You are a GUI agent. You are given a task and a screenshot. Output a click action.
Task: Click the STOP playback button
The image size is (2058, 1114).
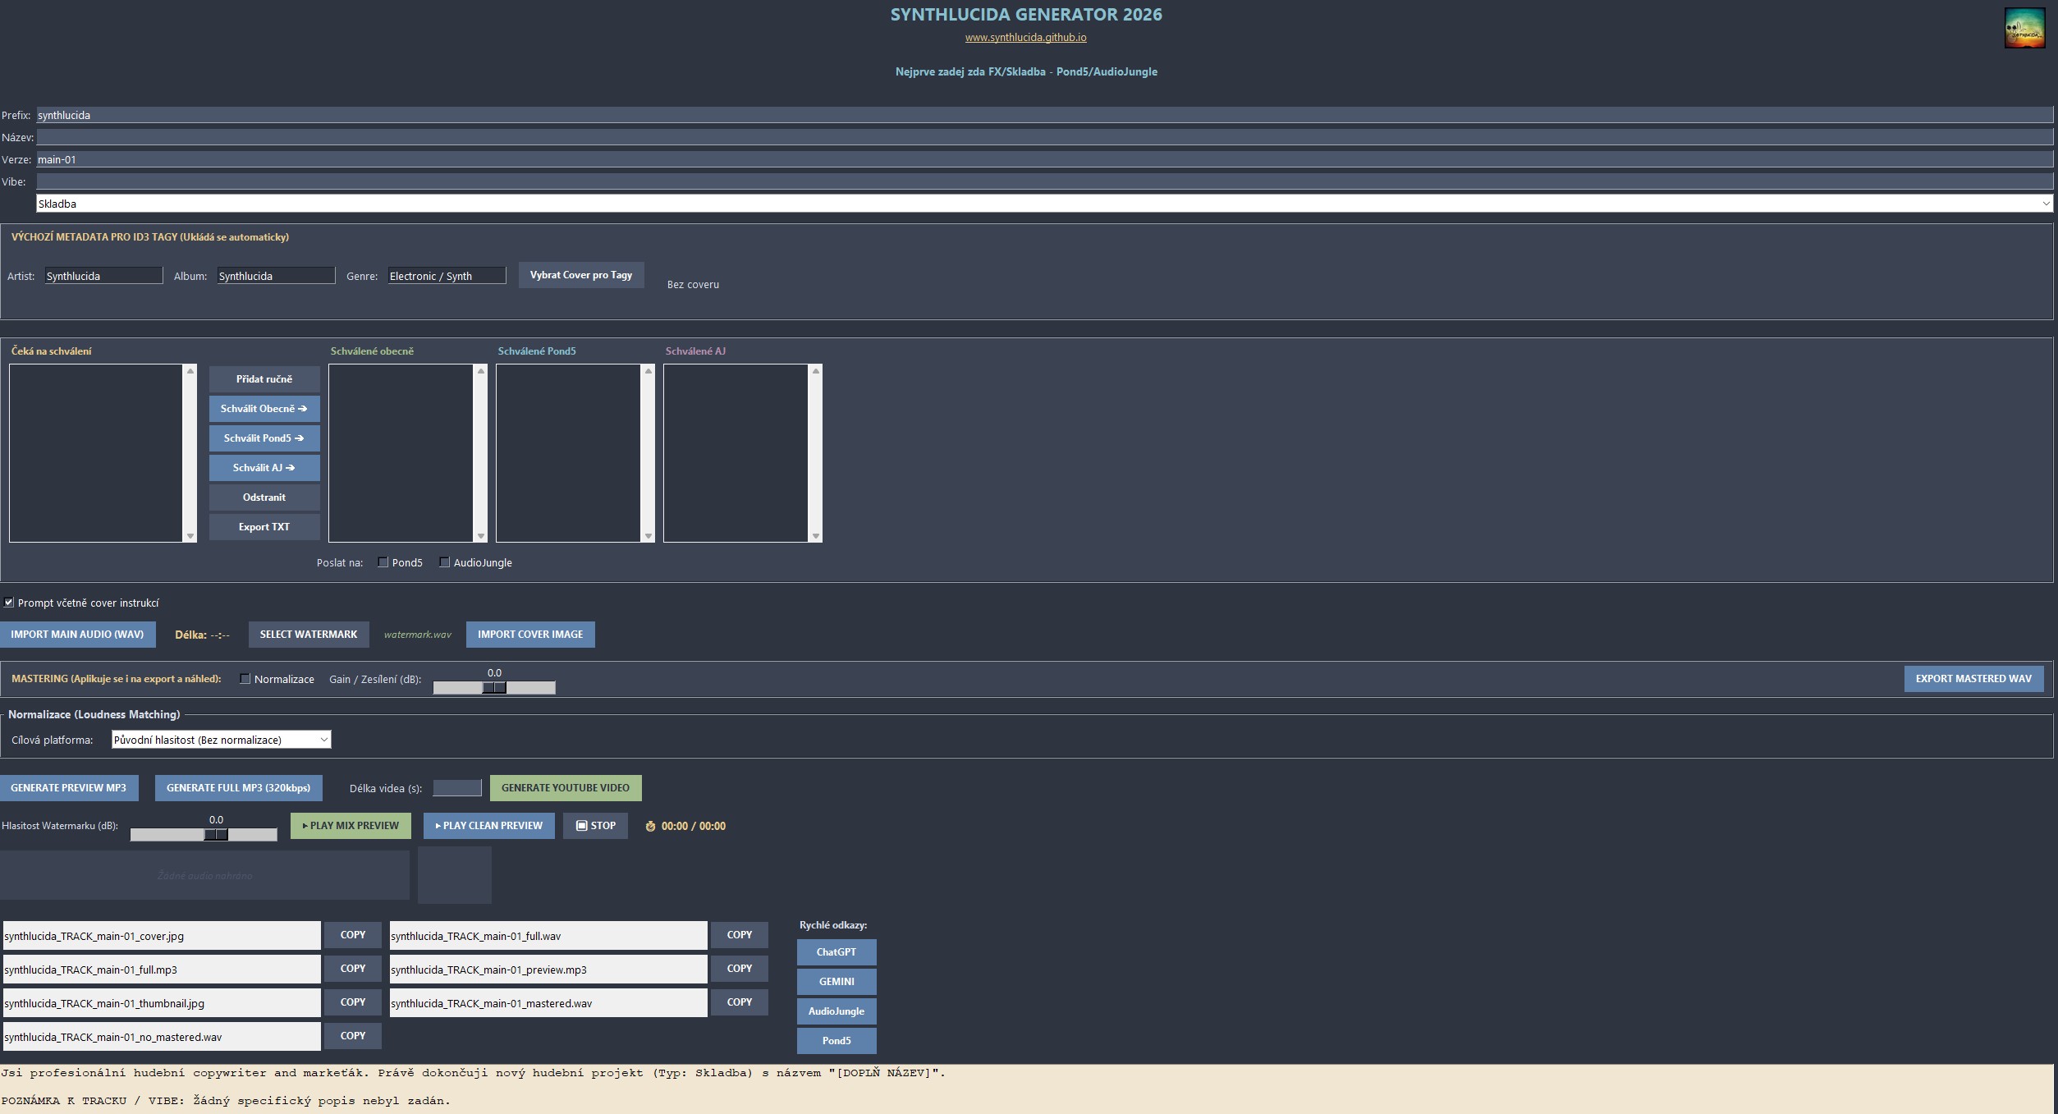coord(595,826)
